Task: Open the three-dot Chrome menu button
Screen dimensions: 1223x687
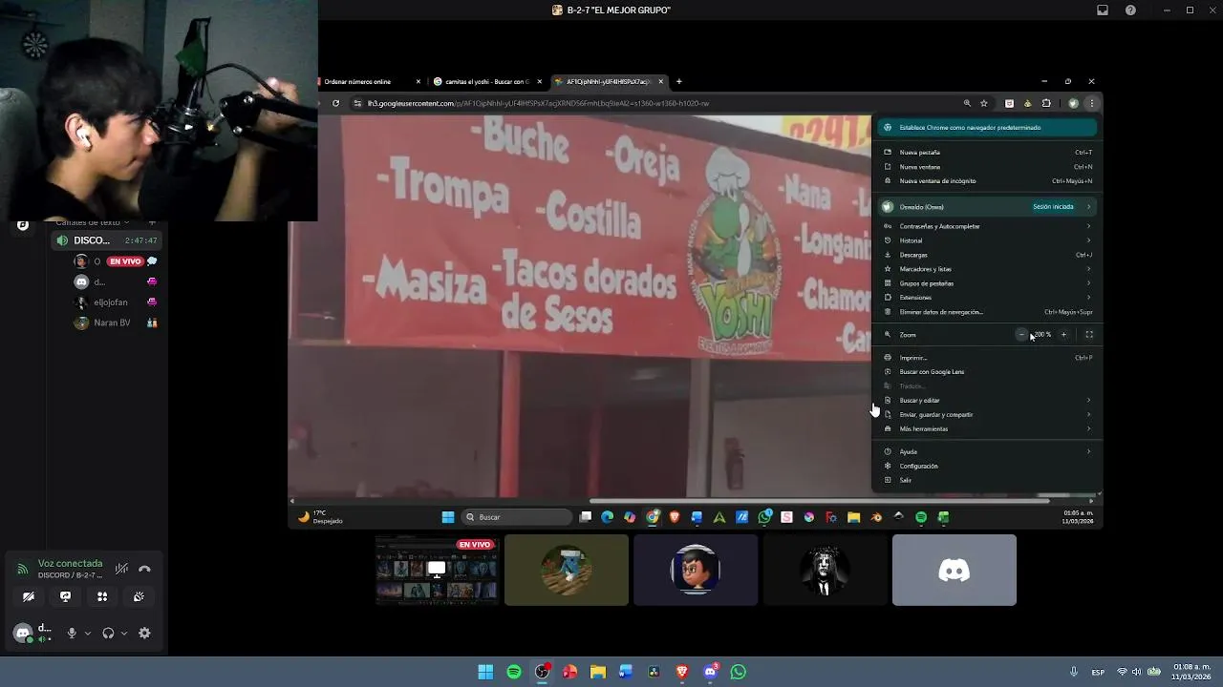Action: coord(1091,103)
